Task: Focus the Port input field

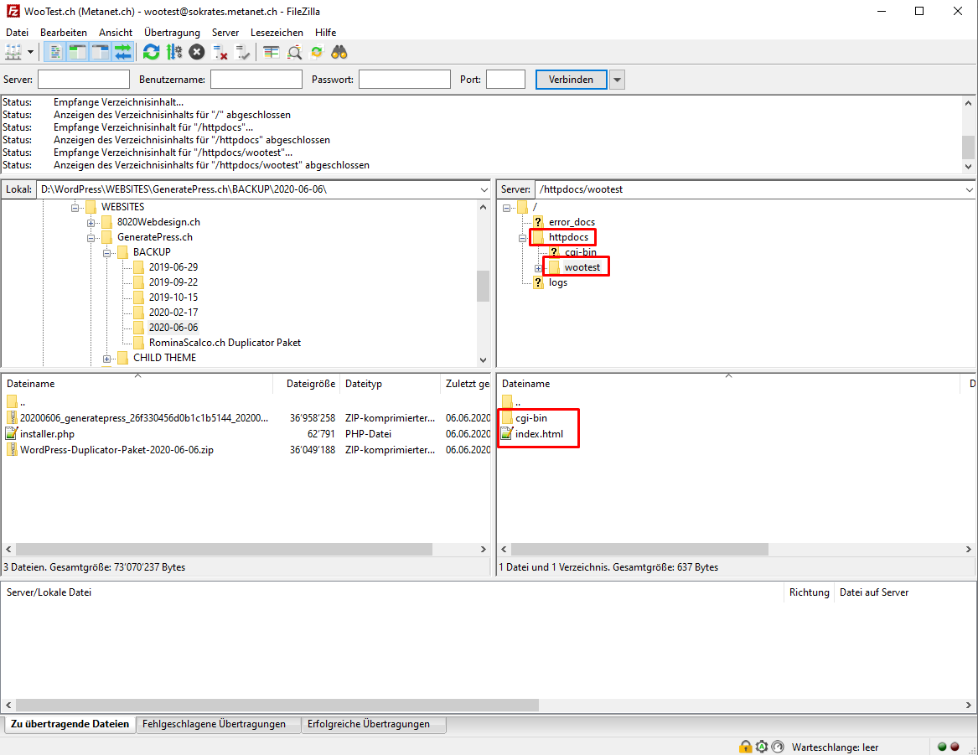Action: pyautogui.click(x=506, y=79)
